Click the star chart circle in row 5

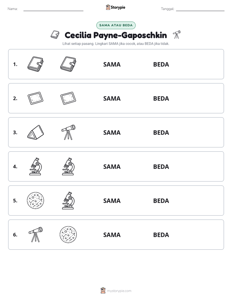pyautogui.click(x=35, y=201)
